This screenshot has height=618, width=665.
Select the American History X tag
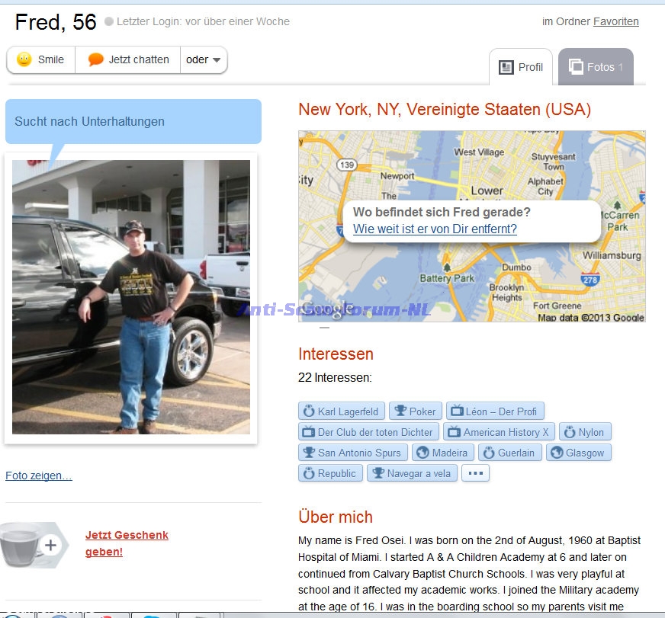(499, 432)
